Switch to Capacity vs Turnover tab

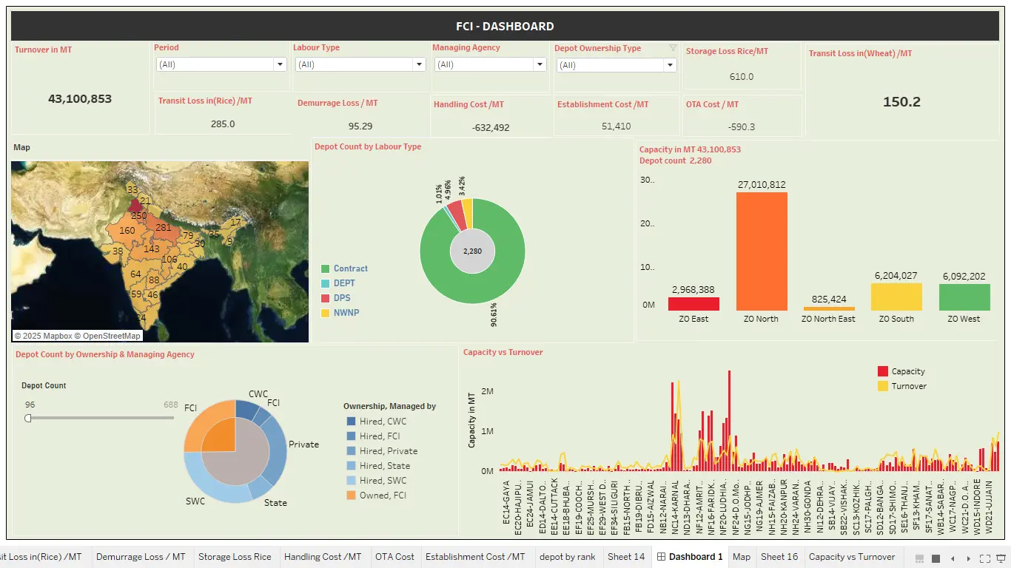(852, 557)
